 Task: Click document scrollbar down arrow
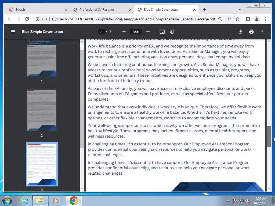[269, 189]
